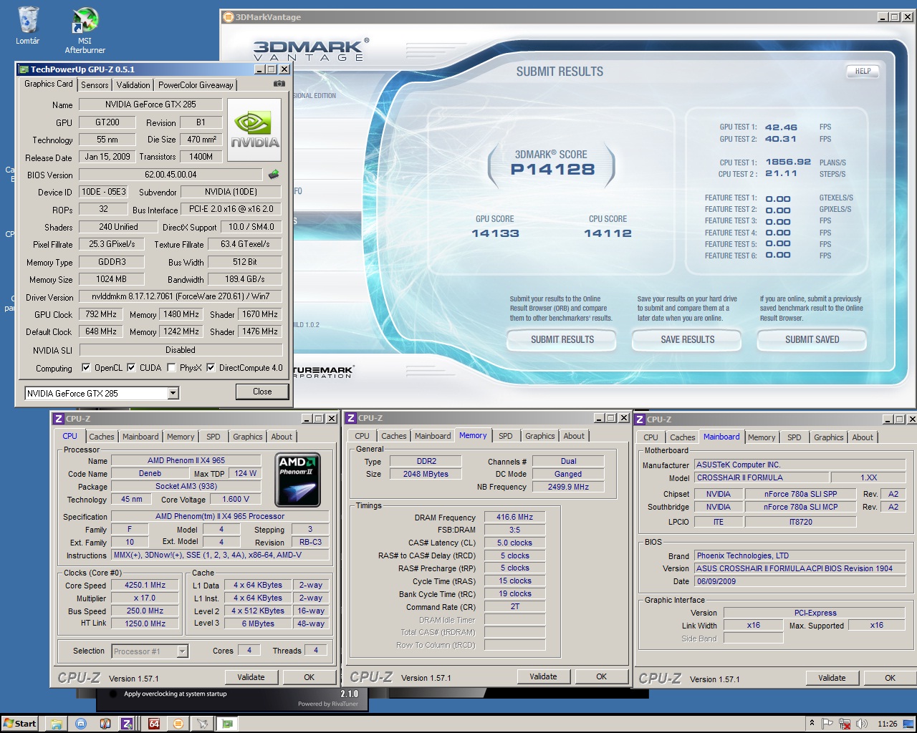Click the GPU-Z title bar icon
The height and width of the screenshot is (733, 917).
(24, 69)
